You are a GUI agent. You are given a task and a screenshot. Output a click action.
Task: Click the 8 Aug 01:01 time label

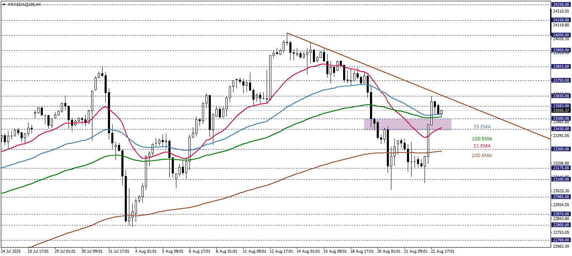(x=226, y=252)
